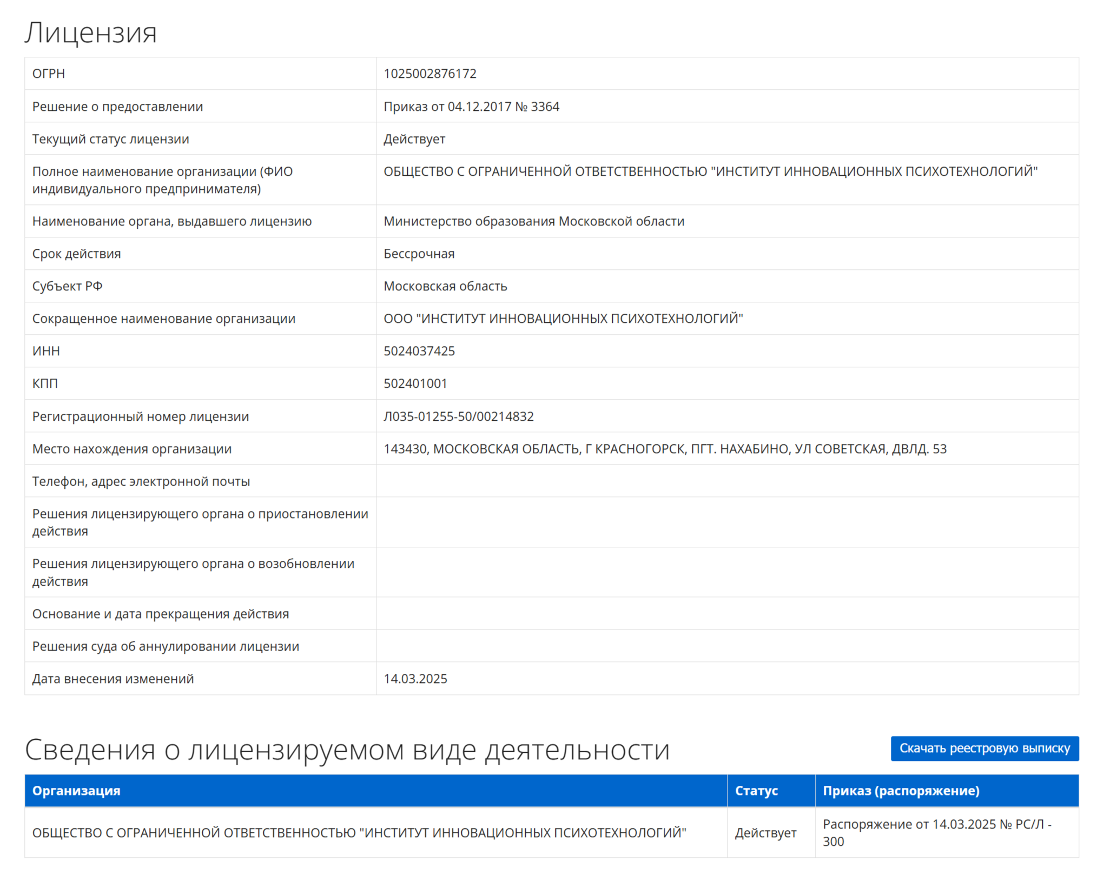The height and width of the screenshot is (894, 1110).
Task: Click the Приказ от 04.12.2017 № 3364 text
Action: coord(471,107)
